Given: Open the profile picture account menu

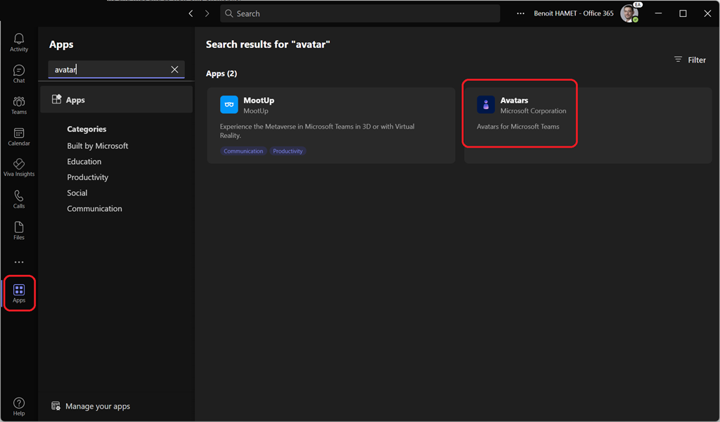Looking at the screenshot, I should click(x=629, y=13).
